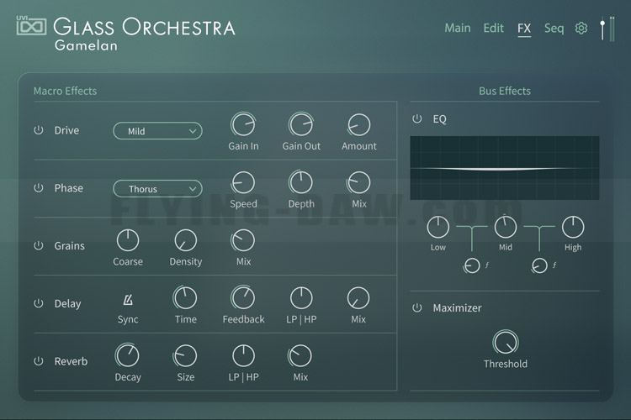Click the Bus Effects heading
This screenshot has height=420, width=631.
tap(505, 91)
